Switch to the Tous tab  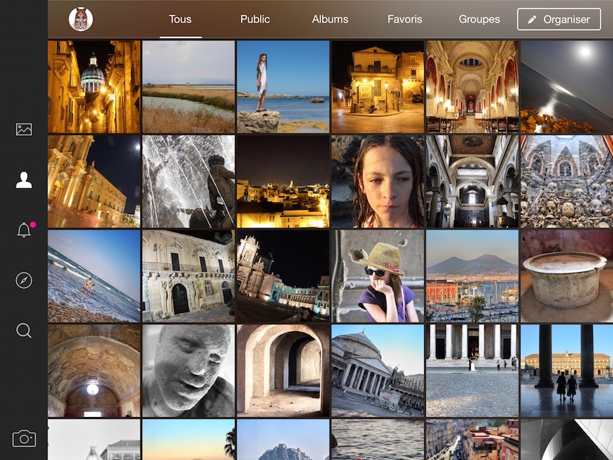[x=180, y=19]
